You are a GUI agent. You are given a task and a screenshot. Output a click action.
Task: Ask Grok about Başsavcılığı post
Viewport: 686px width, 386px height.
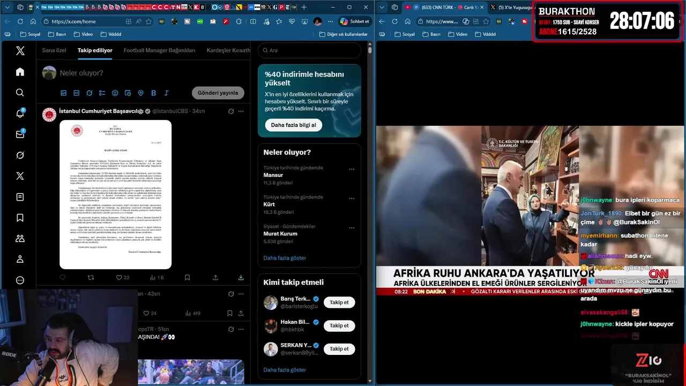pos(230,112)
